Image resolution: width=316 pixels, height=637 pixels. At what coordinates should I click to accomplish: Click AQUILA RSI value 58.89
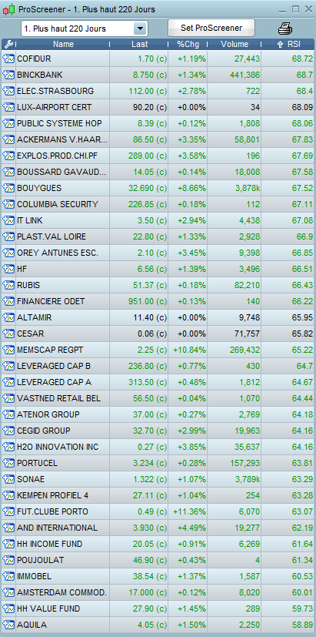coord(302,625)
